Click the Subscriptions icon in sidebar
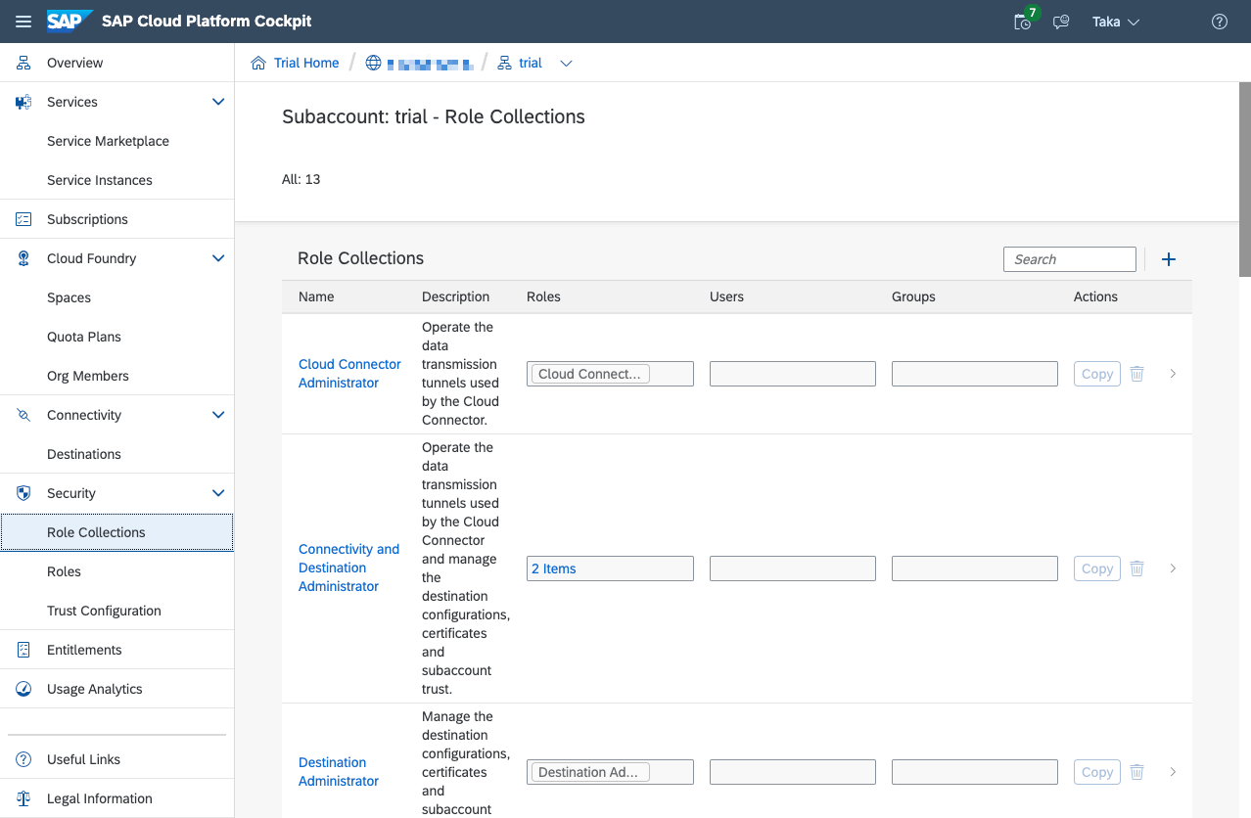 pos(23,219)
